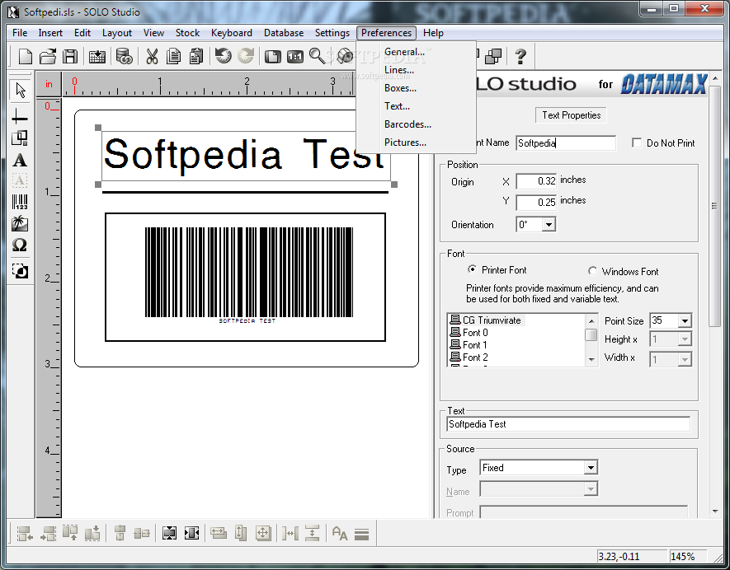Click the AA font size alignment icon

point(340,533)
